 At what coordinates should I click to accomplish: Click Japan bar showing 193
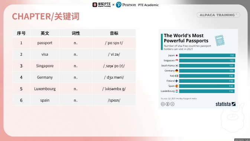[x=207, y=55]
